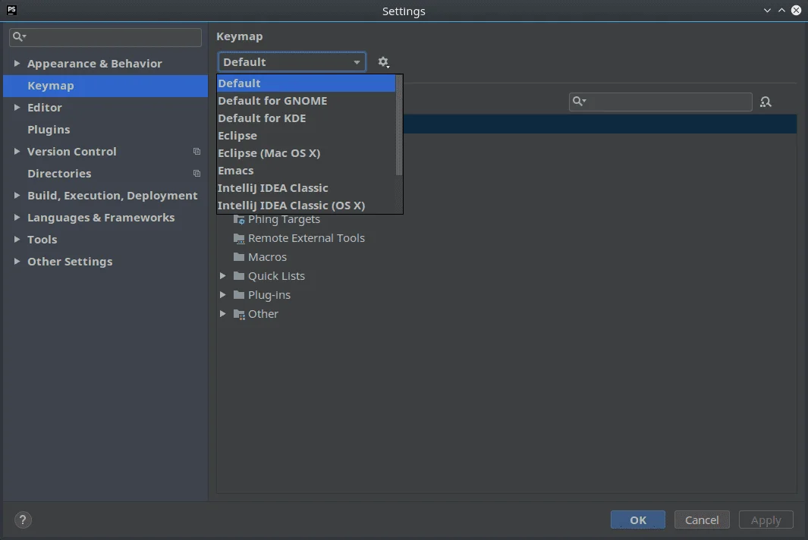Viewport: 808px width, 540px height.
Task: Expand the Plug-ins tree node
Action: click(222, 294)
